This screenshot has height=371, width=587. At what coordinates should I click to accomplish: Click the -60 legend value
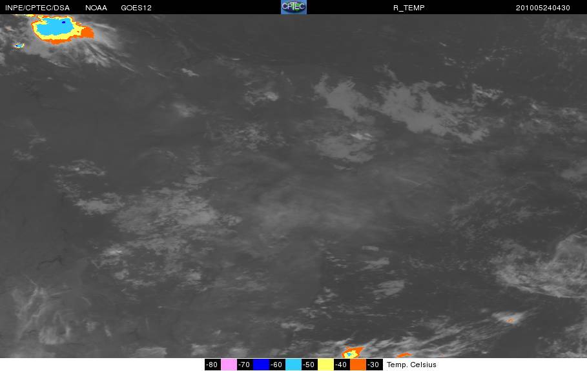tap(277, 365)
